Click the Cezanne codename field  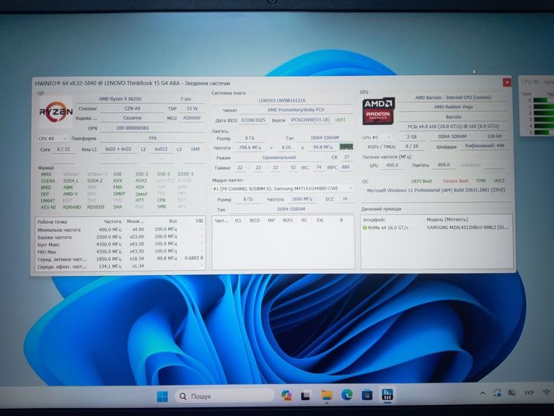point(133,118)
